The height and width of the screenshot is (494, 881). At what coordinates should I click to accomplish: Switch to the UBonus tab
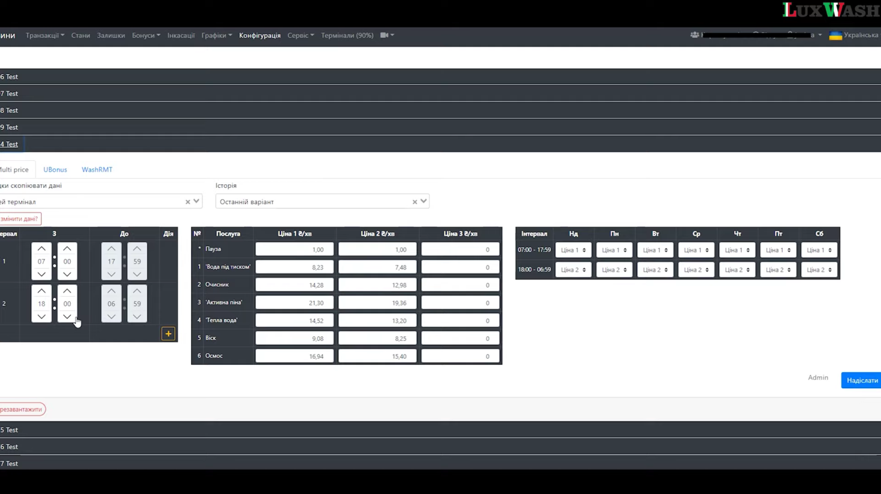point(55,170)
